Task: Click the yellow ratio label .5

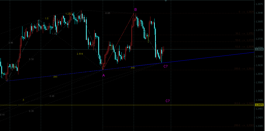Action: [x=23, y=100]
